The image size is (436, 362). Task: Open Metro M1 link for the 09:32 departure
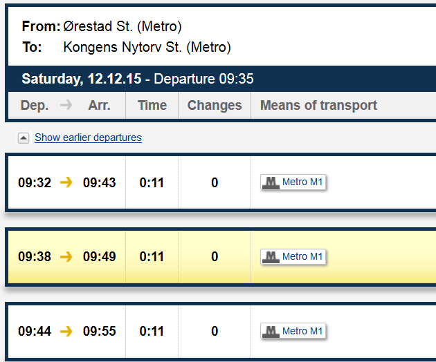tap(302, 183)
